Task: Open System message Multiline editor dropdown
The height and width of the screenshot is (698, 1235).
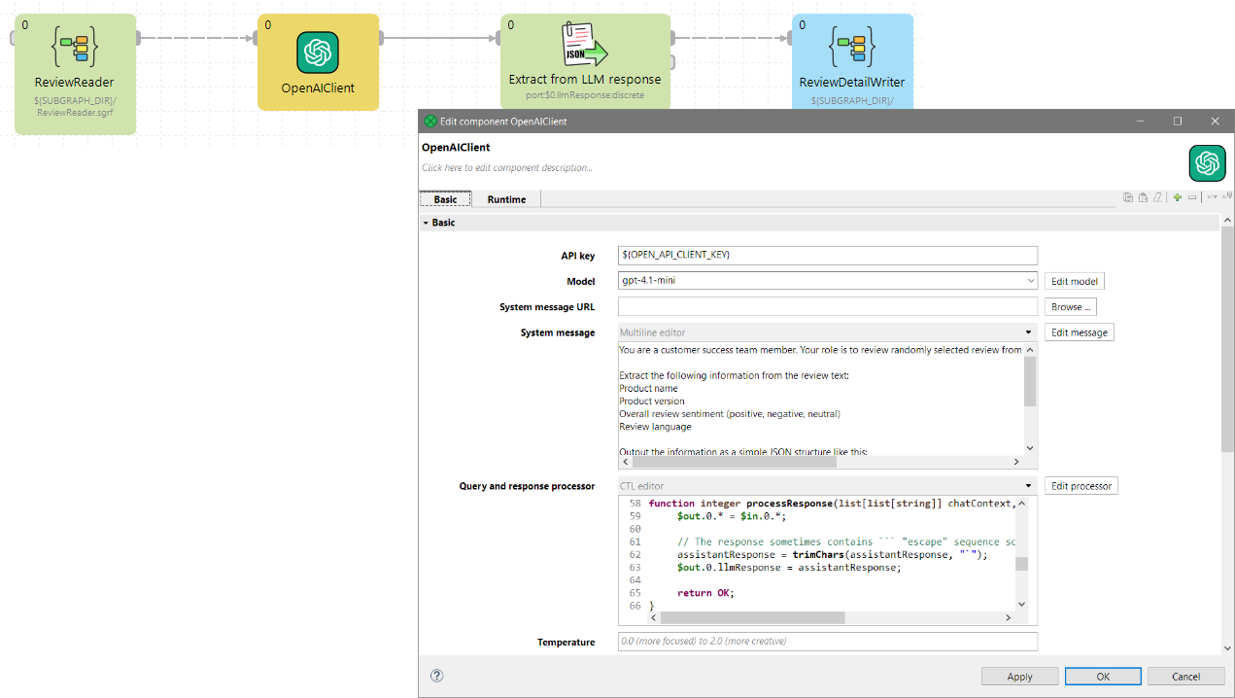Action: tap(1029, 332)
